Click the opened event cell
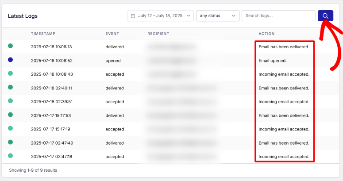 pos(113,61)
